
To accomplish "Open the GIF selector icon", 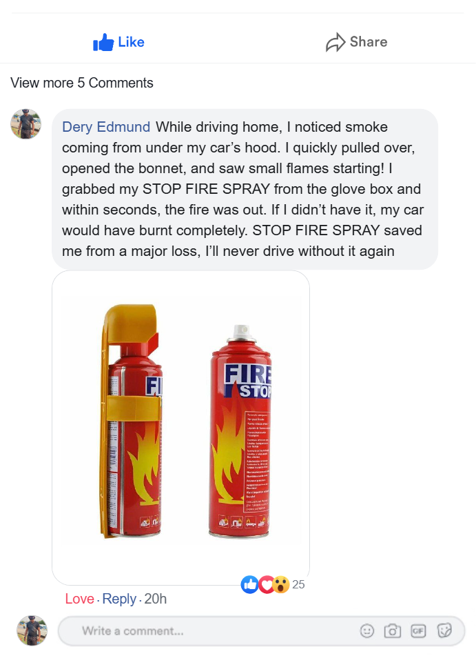I will [418, 630].
